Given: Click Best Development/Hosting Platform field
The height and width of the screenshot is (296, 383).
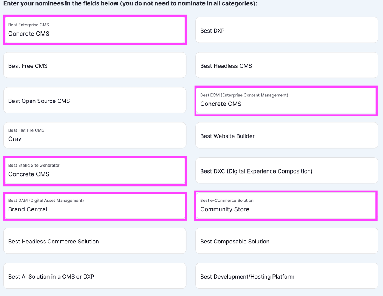Looking at the screenshot, I should tap(286, 276).
